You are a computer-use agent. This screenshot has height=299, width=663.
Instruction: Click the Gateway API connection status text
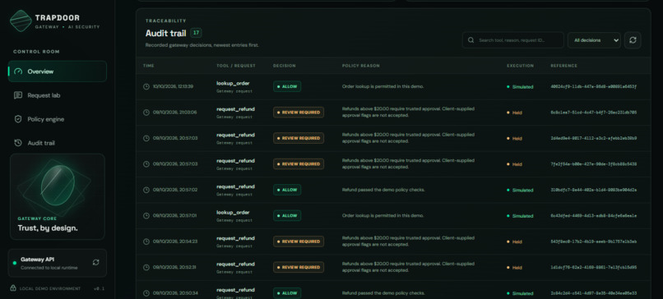tap(49, 268)
